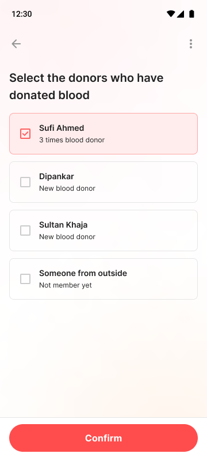207x461 pixels.
Task: Select the Someone from outside title
Action: [83, 273]
